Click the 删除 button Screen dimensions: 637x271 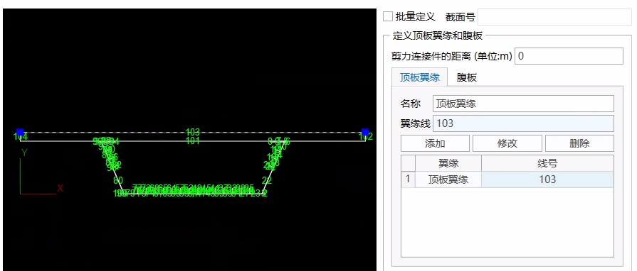(580, 143)
